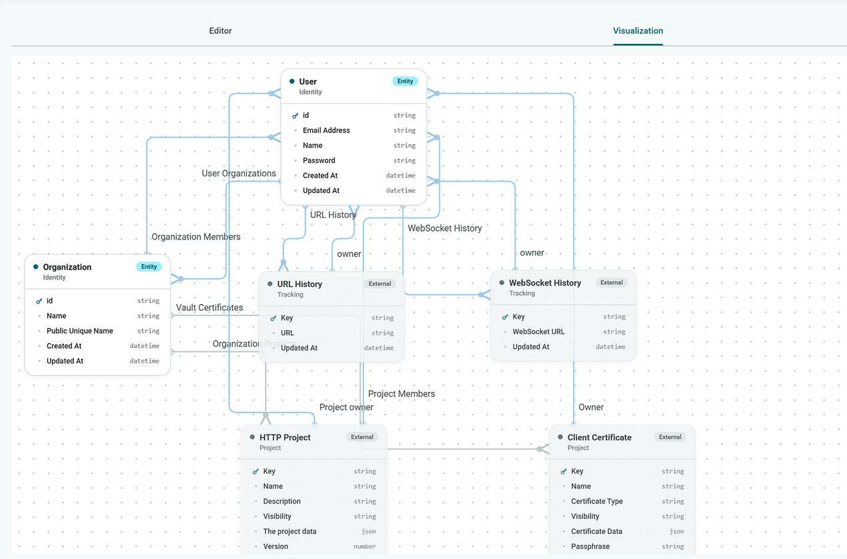
Task: Click the key icon in Client Certificate
Action: 564,472
